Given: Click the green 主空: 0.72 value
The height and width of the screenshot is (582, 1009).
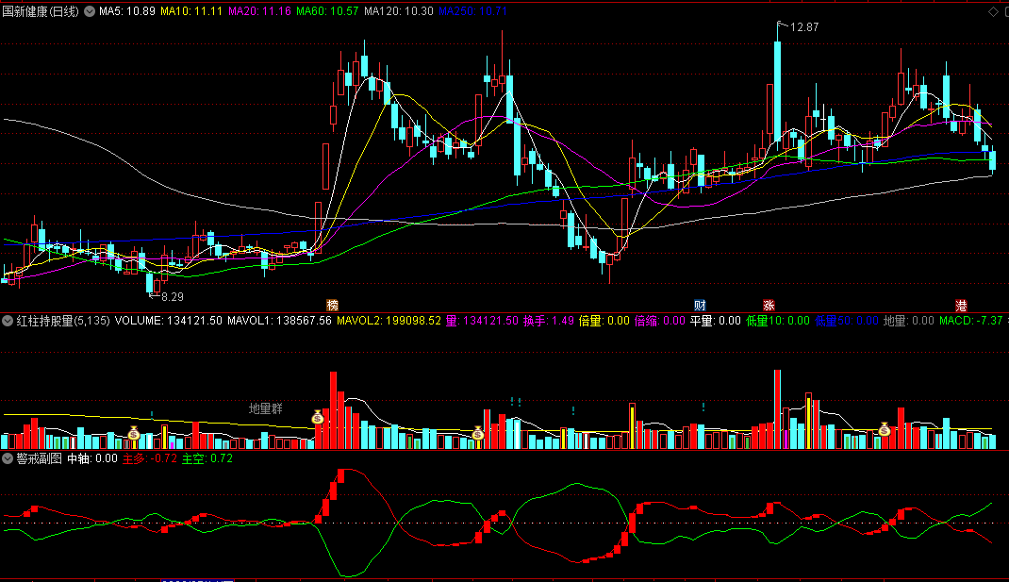Looking at the screenshot, I should coord(207,458).
